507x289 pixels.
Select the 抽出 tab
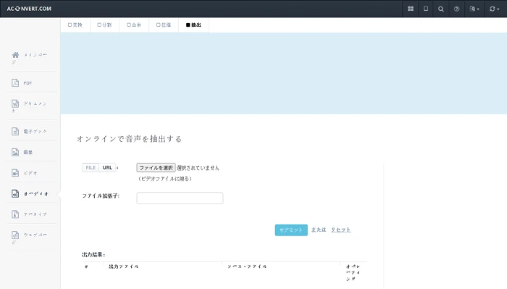[x=193, y=25]
